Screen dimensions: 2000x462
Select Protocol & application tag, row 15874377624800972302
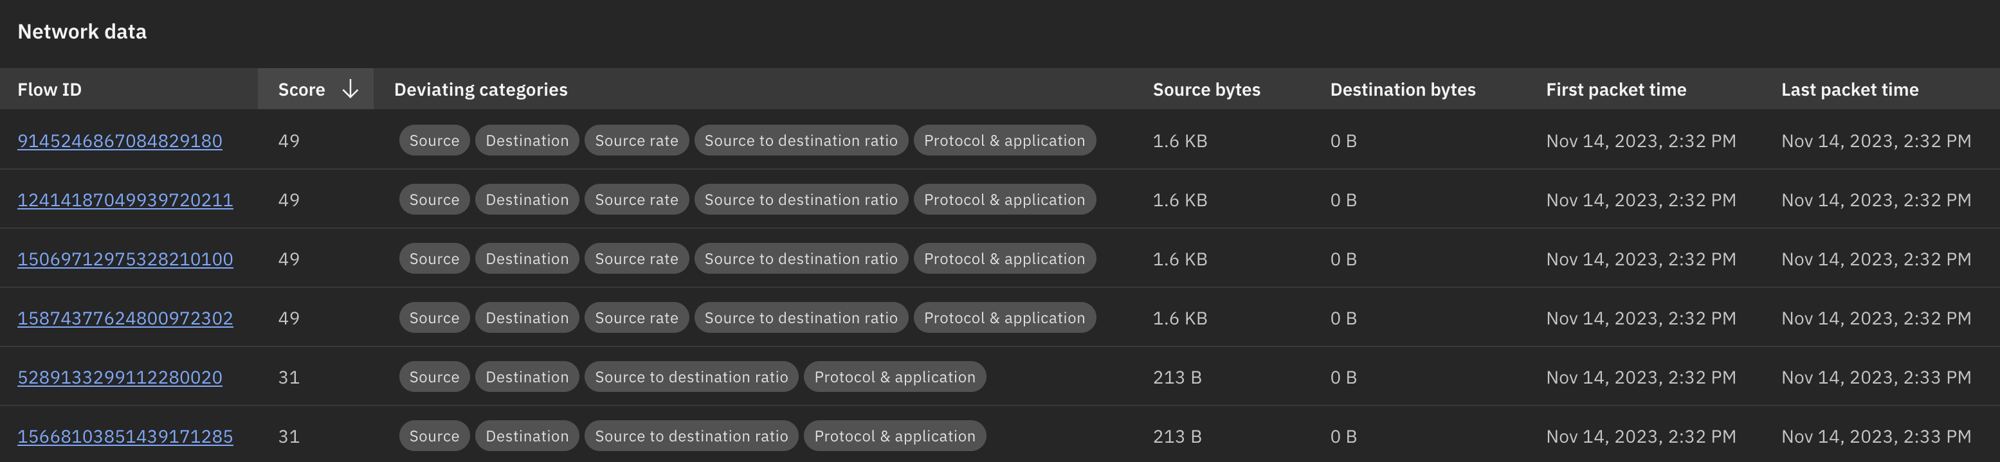[x=1005, y=318]
